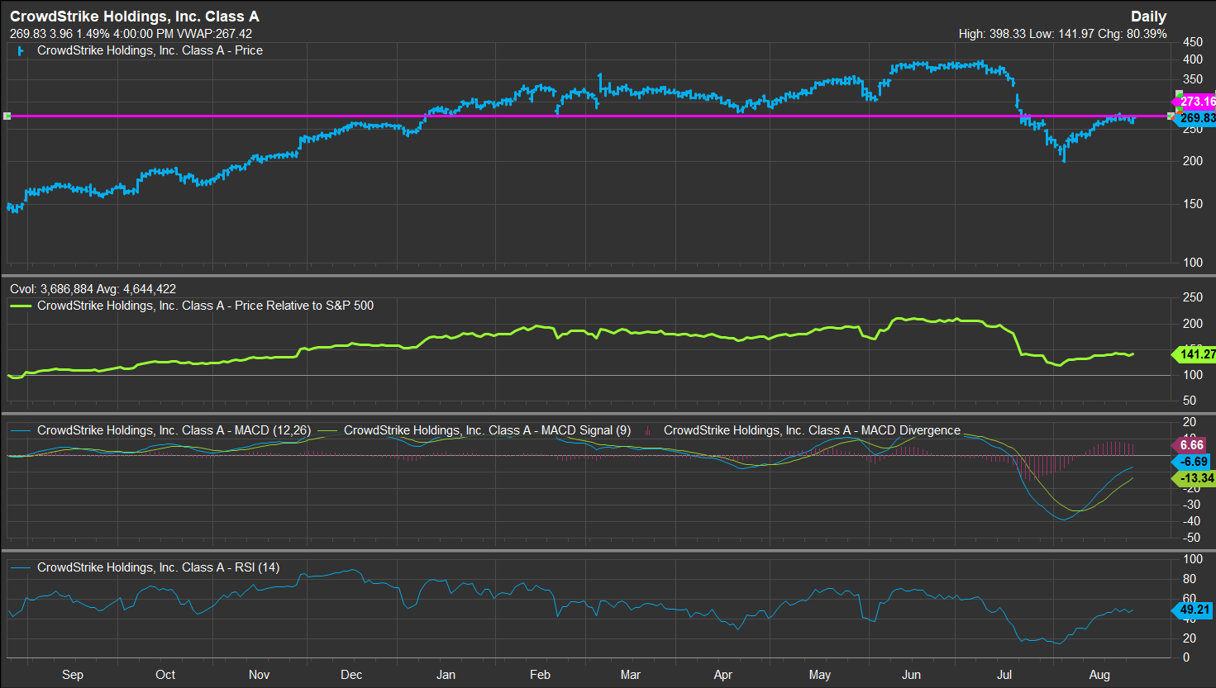Click the 6.66 MACD divergence value tag

point(1190,445)
